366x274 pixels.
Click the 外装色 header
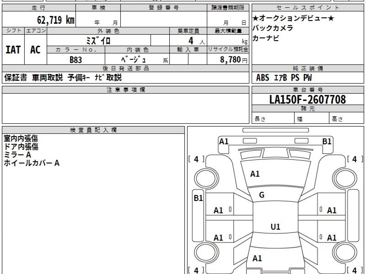tap(108, 31)
